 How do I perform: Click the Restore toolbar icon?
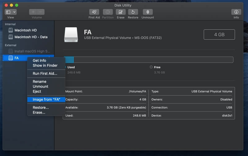click(x=133, y=12)
